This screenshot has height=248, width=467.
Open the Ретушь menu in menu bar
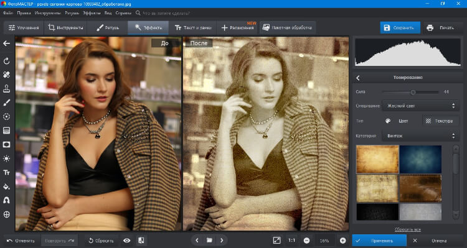point(72,13)
